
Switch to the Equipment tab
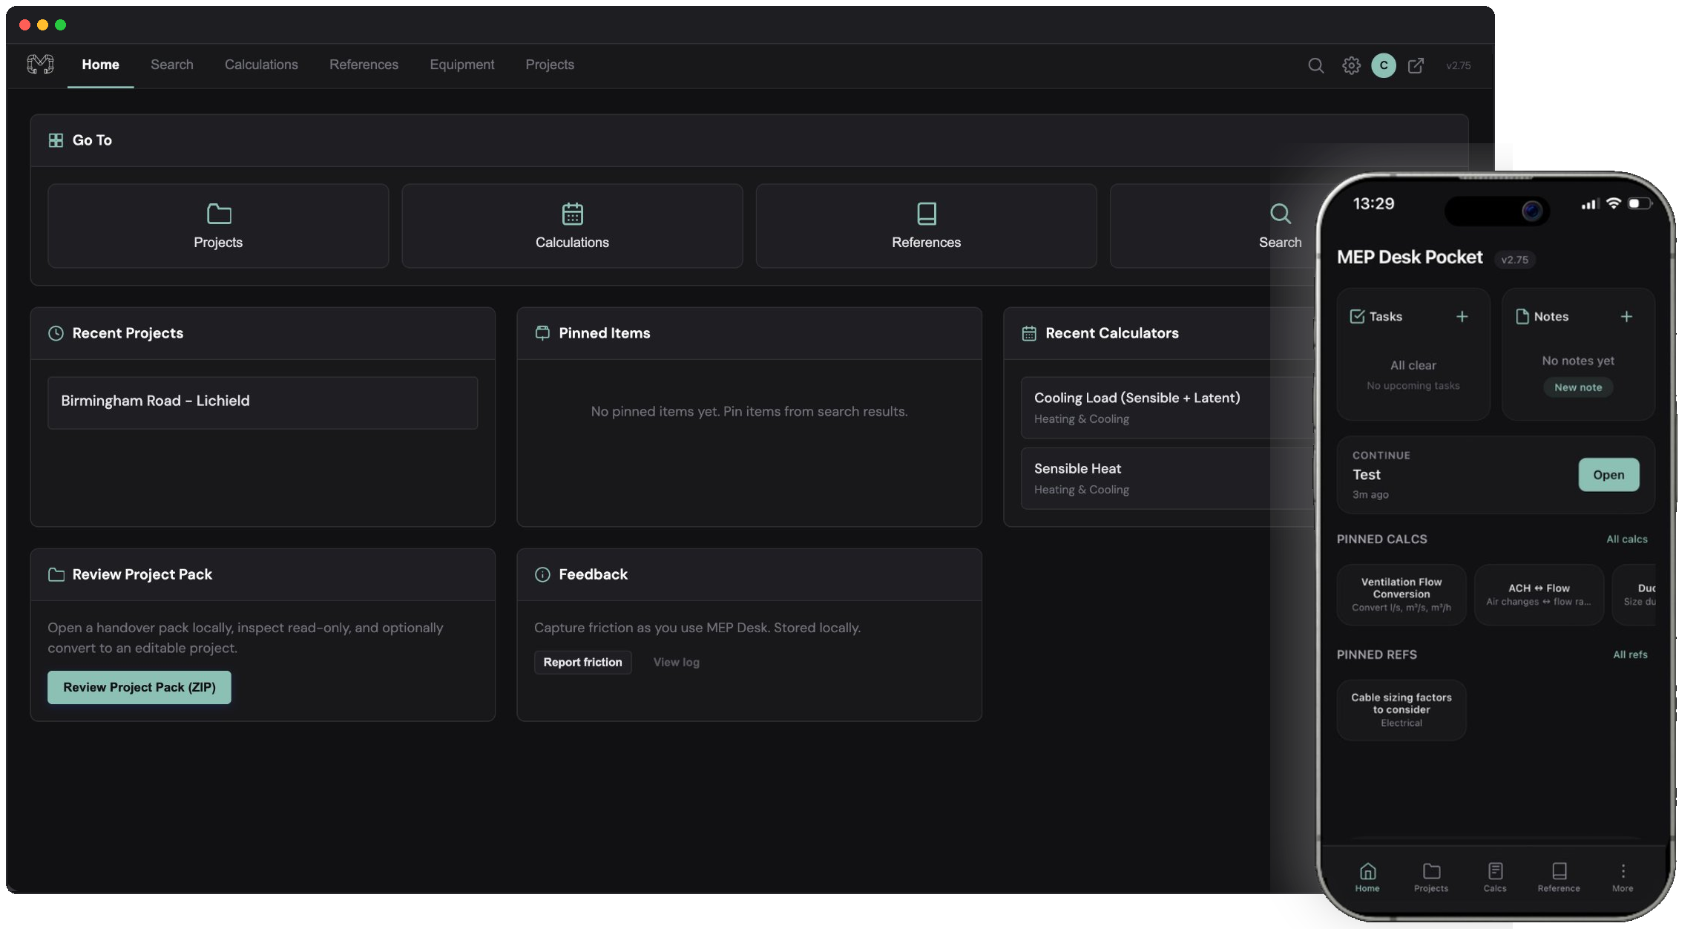(x=461, y=65)
